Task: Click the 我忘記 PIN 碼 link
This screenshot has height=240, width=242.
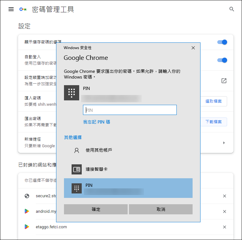Action: pos(97,122)
